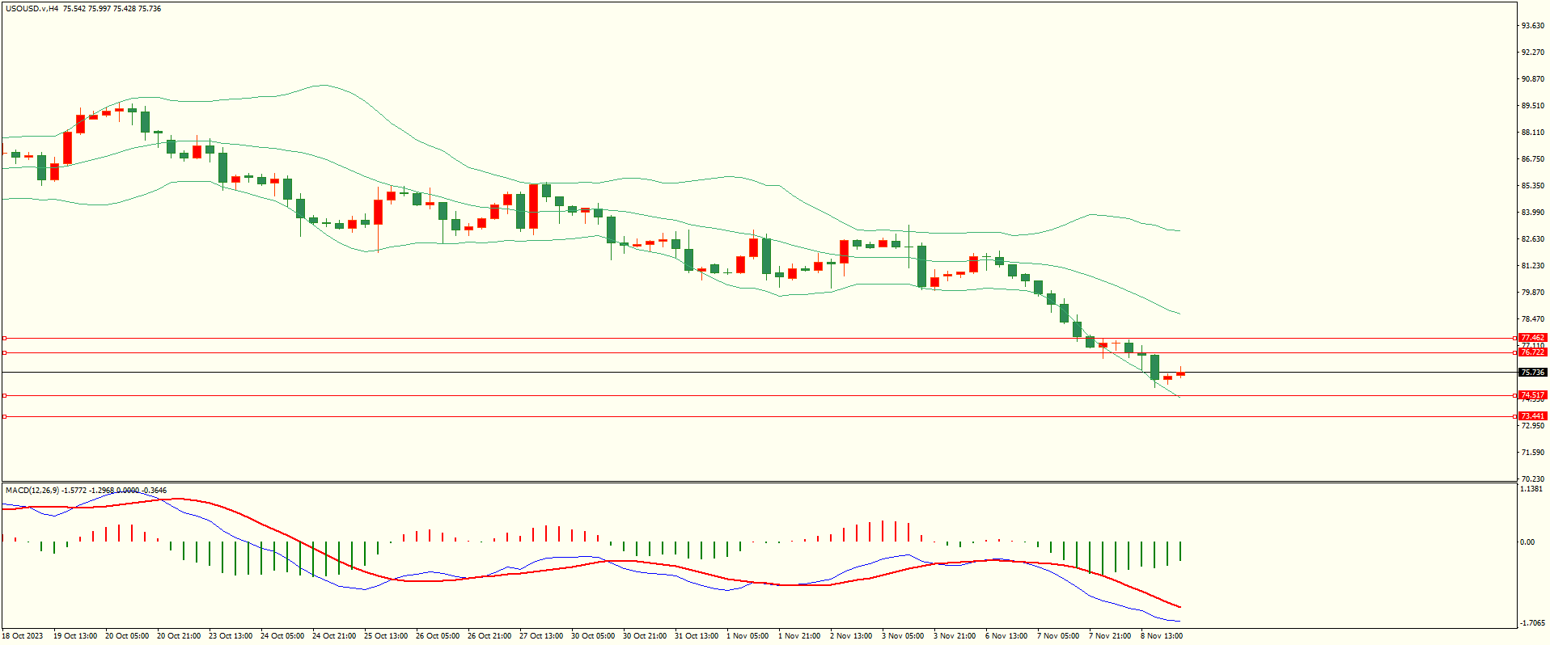Click the 8 Nov 13:00 time label
This screenshot has height=645, width=1550.
click(1161, 636)
